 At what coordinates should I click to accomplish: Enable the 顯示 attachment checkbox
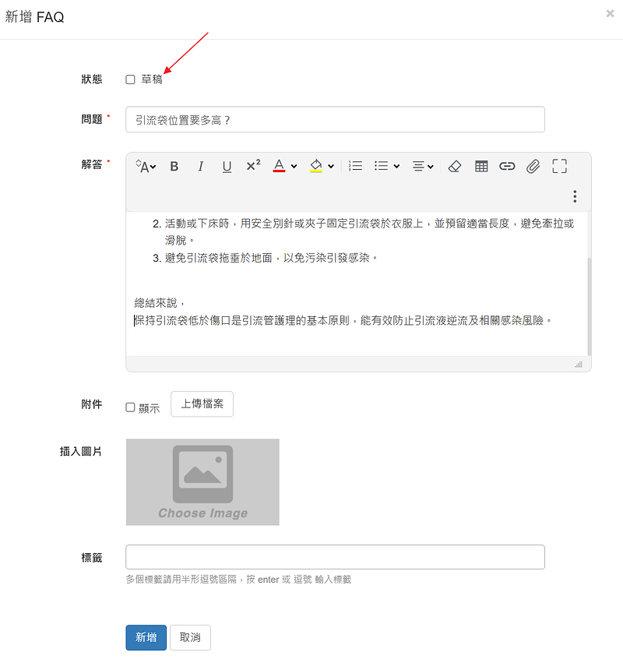[x=130, y=407]
